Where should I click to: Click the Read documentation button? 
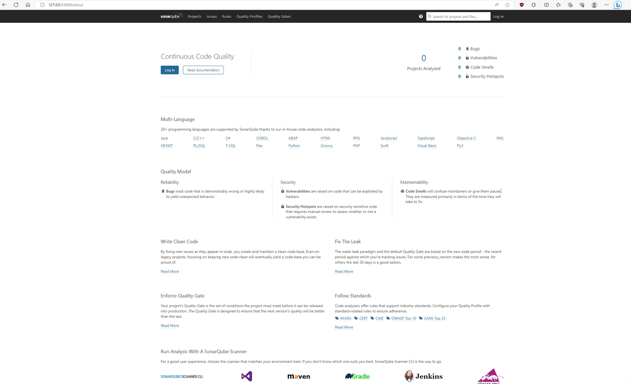click(203, 70)
